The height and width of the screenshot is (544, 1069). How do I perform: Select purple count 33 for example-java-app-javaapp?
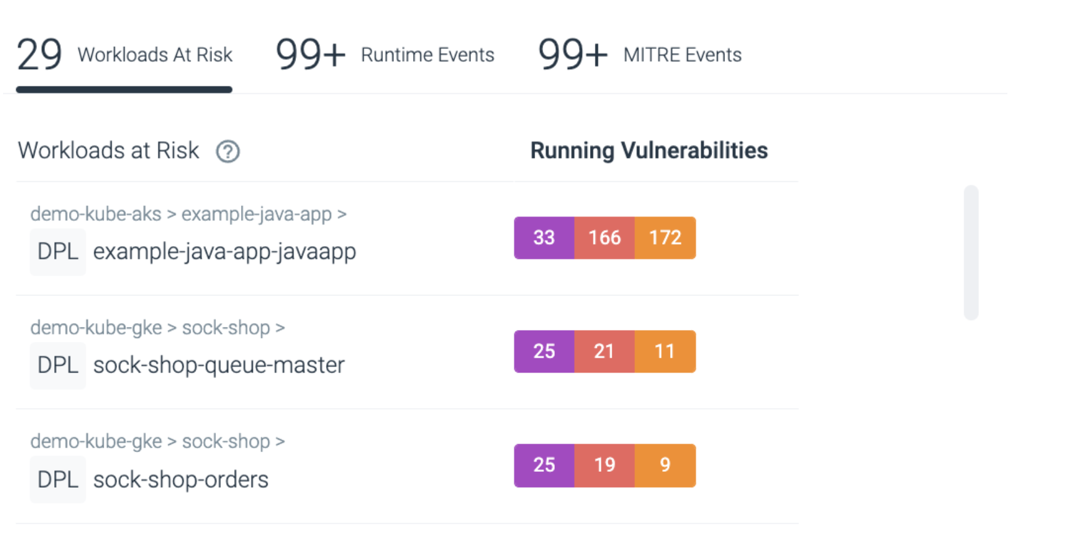(544, 237)
